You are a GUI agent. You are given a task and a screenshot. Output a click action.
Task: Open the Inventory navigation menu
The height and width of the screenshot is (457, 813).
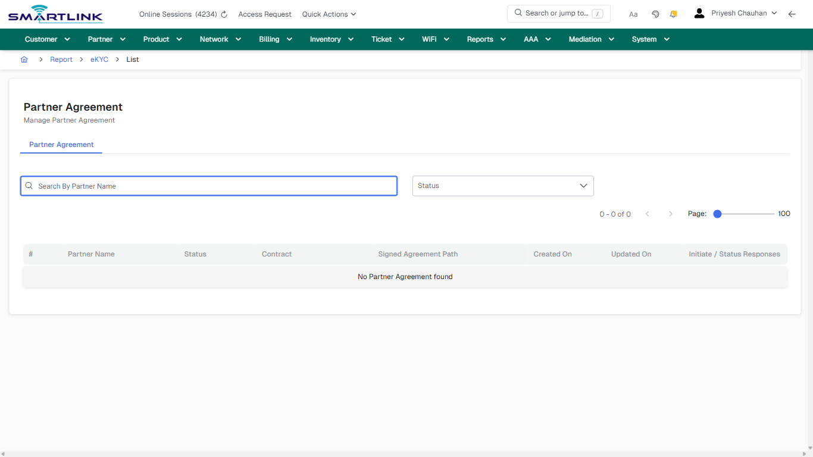coord(331,39)
